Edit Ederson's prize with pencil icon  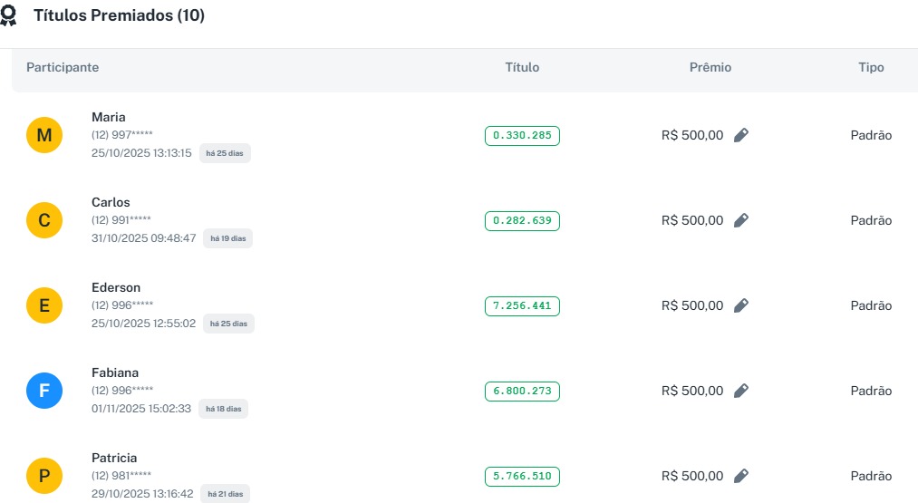click(741, 305)
